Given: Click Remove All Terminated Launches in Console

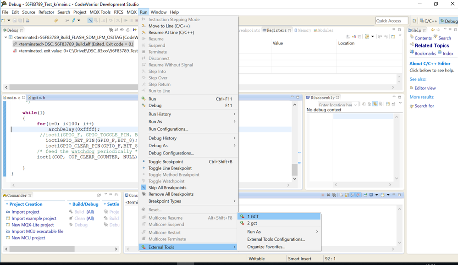Looking at the screenshot, I should pyautogui.click(x=334, y=195).
